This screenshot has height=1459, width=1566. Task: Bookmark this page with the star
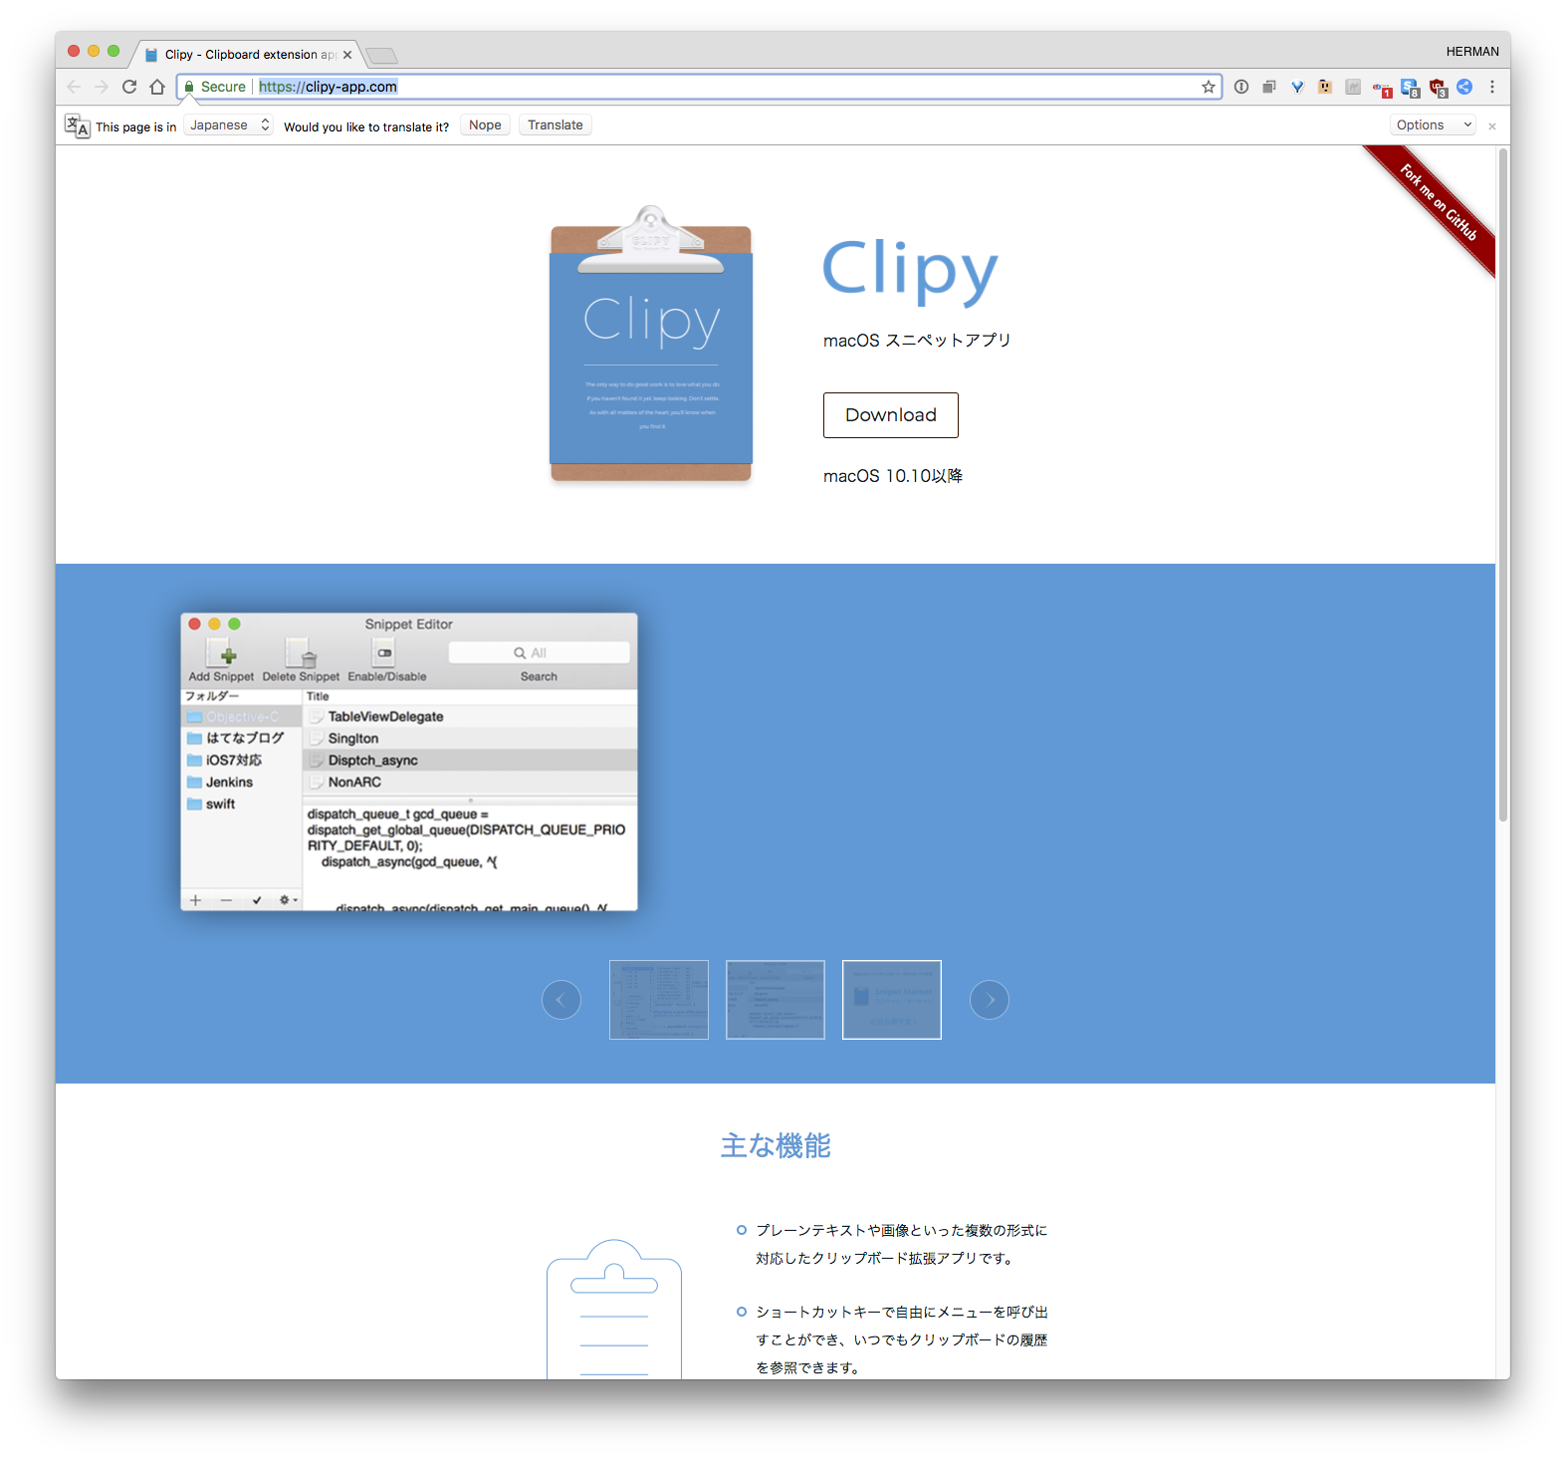1209,87
